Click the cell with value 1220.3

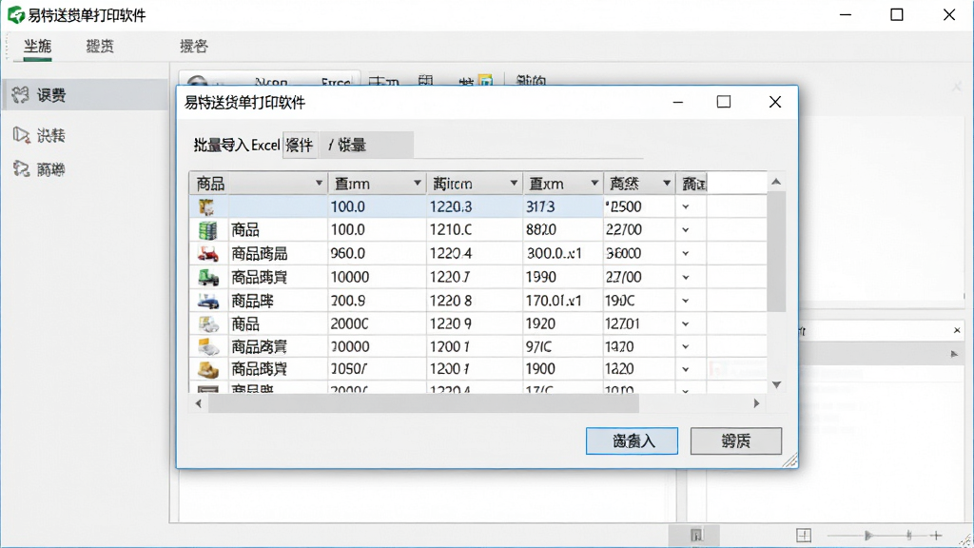(x=476, y=206)
